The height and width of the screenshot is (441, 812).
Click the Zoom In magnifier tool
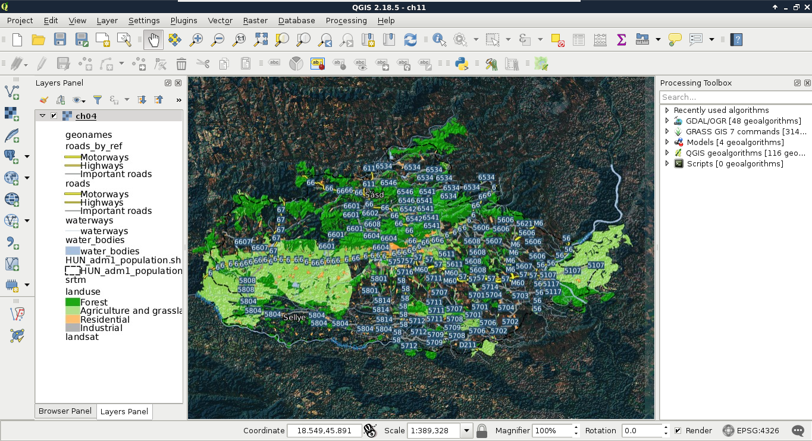[x=196, y=40]
